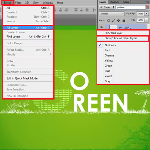The image size is (150, 150).
Task: Toggle lock image pixels brush icon
Action: coord(113,20)
